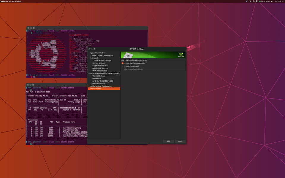Screen dimensions: 285x178
Task: Close the nvidia-smi terminal window
Action: click(x=28, y=85)
